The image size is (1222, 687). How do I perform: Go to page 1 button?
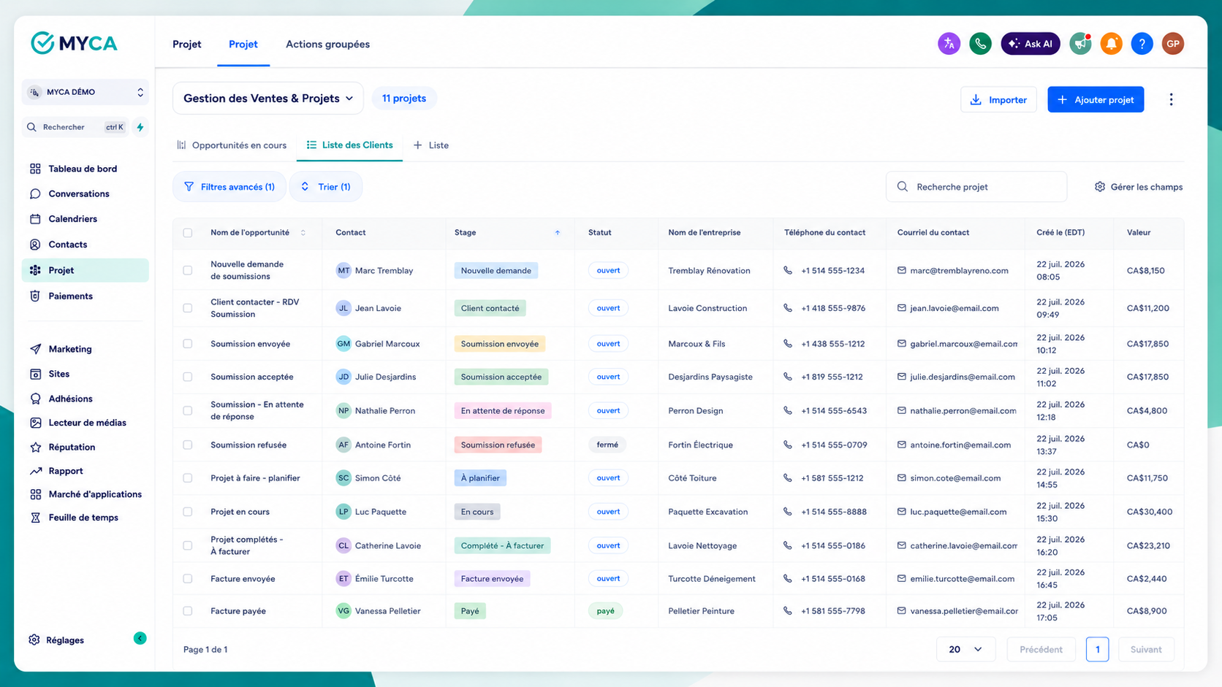click(x=1097, y=649)
